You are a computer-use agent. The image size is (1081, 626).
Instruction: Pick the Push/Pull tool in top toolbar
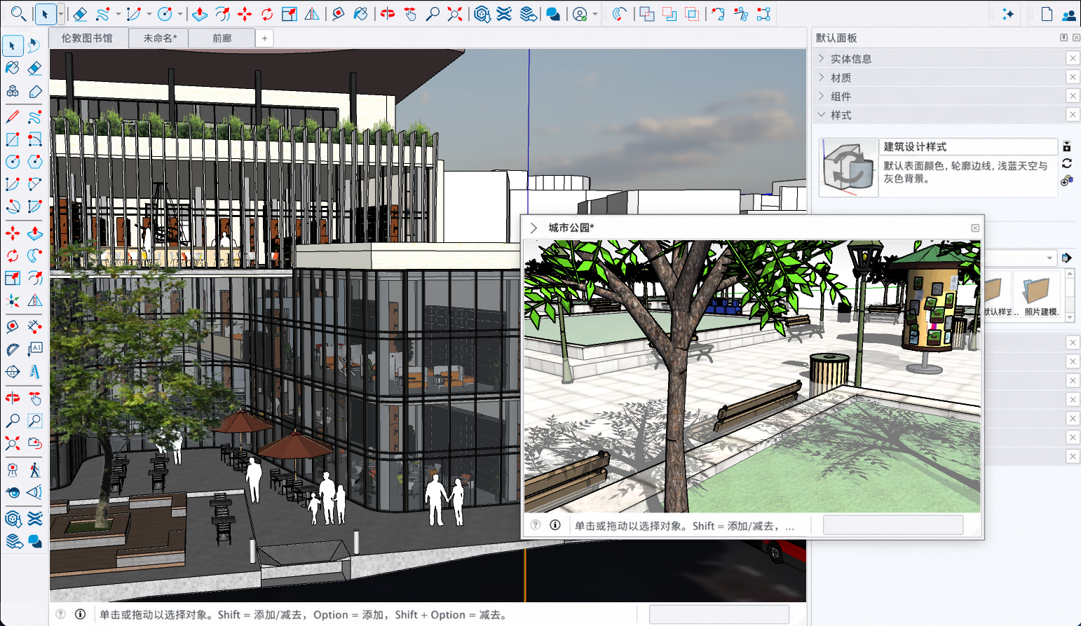(x=199, y=13)
